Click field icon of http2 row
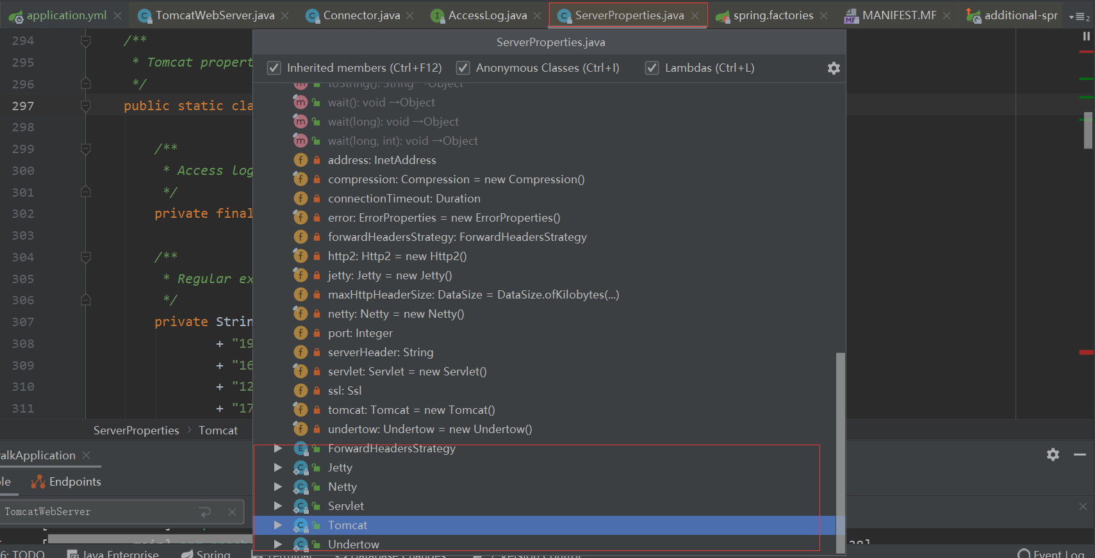This screenshot has height=558, width=1095. tap(301, 256)
